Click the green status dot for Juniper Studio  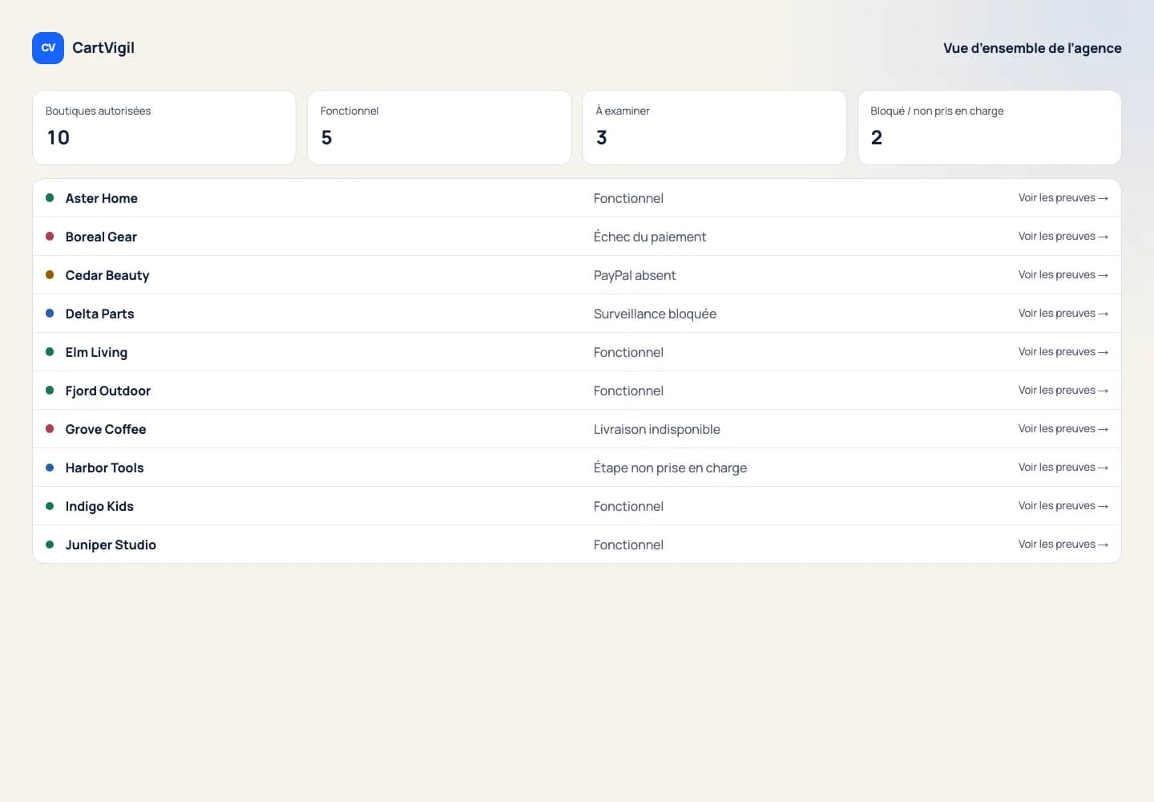tap(50, 544)
